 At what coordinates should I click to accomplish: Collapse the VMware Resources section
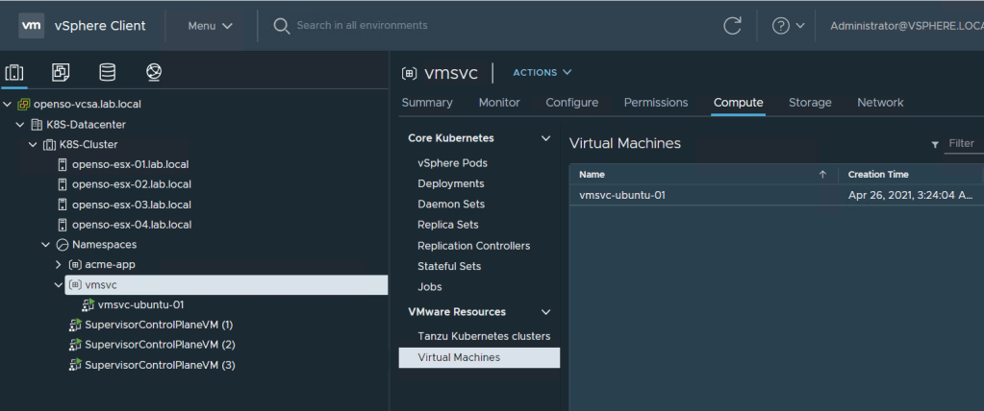pyautogui.click(x=546, y=312)
